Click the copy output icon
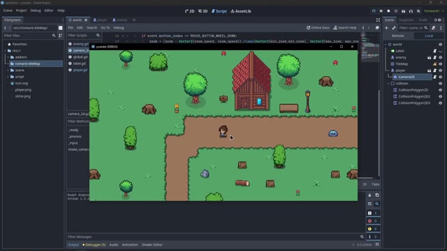 (377, 195)
